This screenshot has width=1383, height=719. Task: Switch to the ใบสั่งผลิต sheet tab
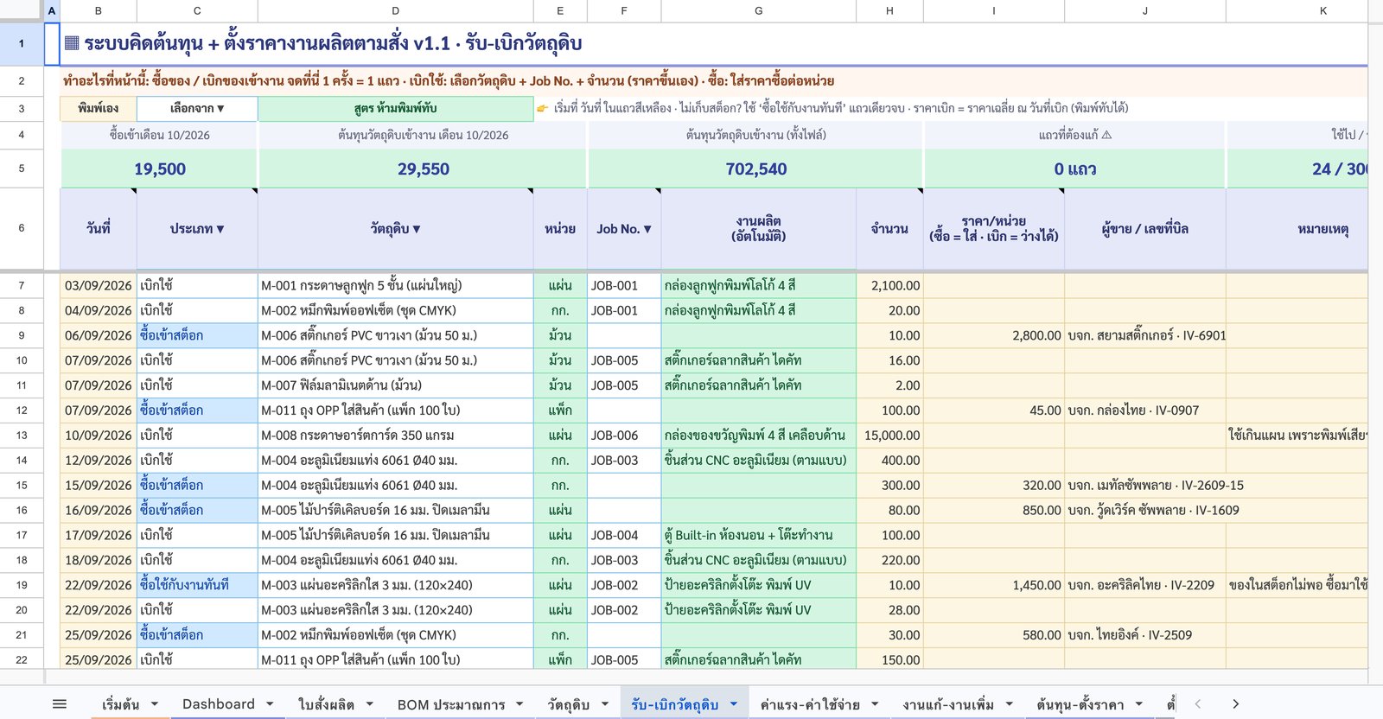[x=326, y=704]
